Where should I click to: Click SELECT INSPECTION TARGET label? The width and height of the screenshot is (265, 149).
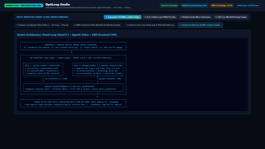coord(43,17)
